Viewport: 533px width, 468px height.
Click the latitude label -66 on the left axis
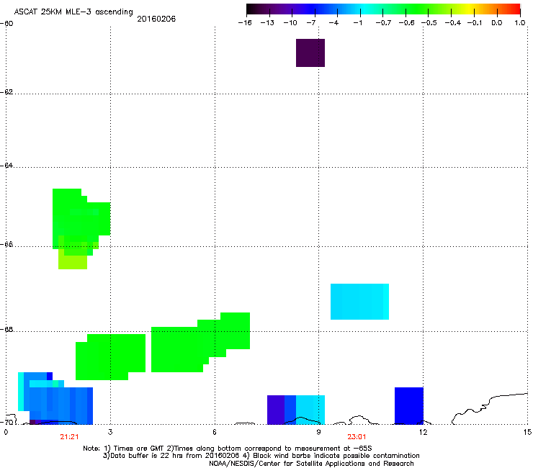click(6, 244)
